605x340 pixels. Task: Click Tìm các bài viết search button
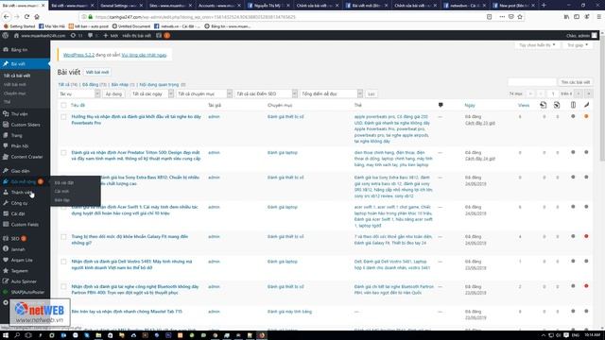tap(576, 82)
